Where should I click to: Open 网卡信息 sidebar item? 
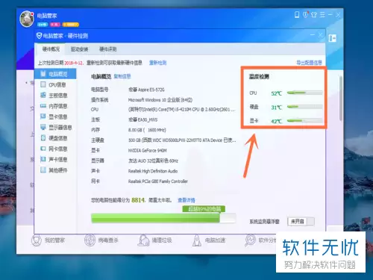(54, 149)
